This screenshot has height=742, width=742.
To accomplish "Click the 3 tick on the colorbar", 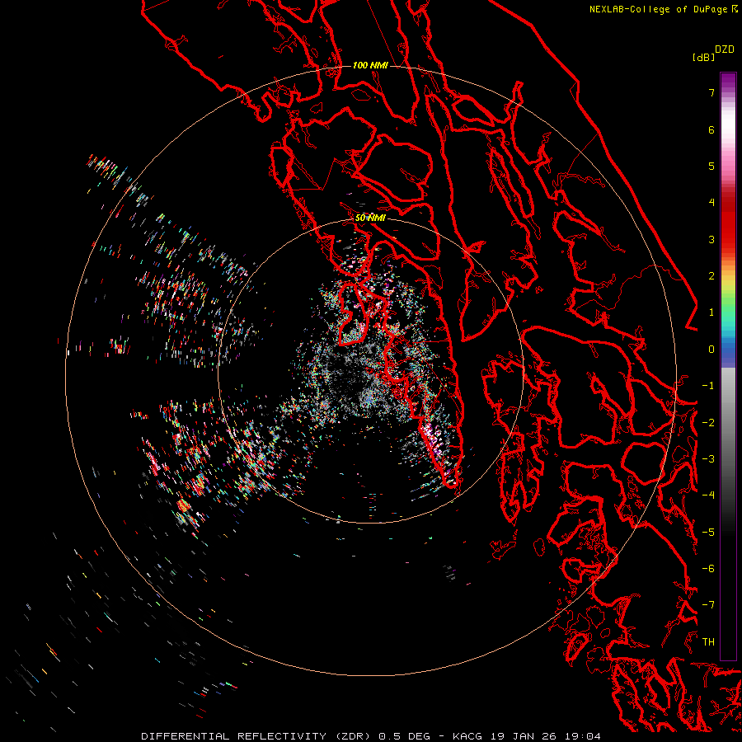I will (711, 239).
